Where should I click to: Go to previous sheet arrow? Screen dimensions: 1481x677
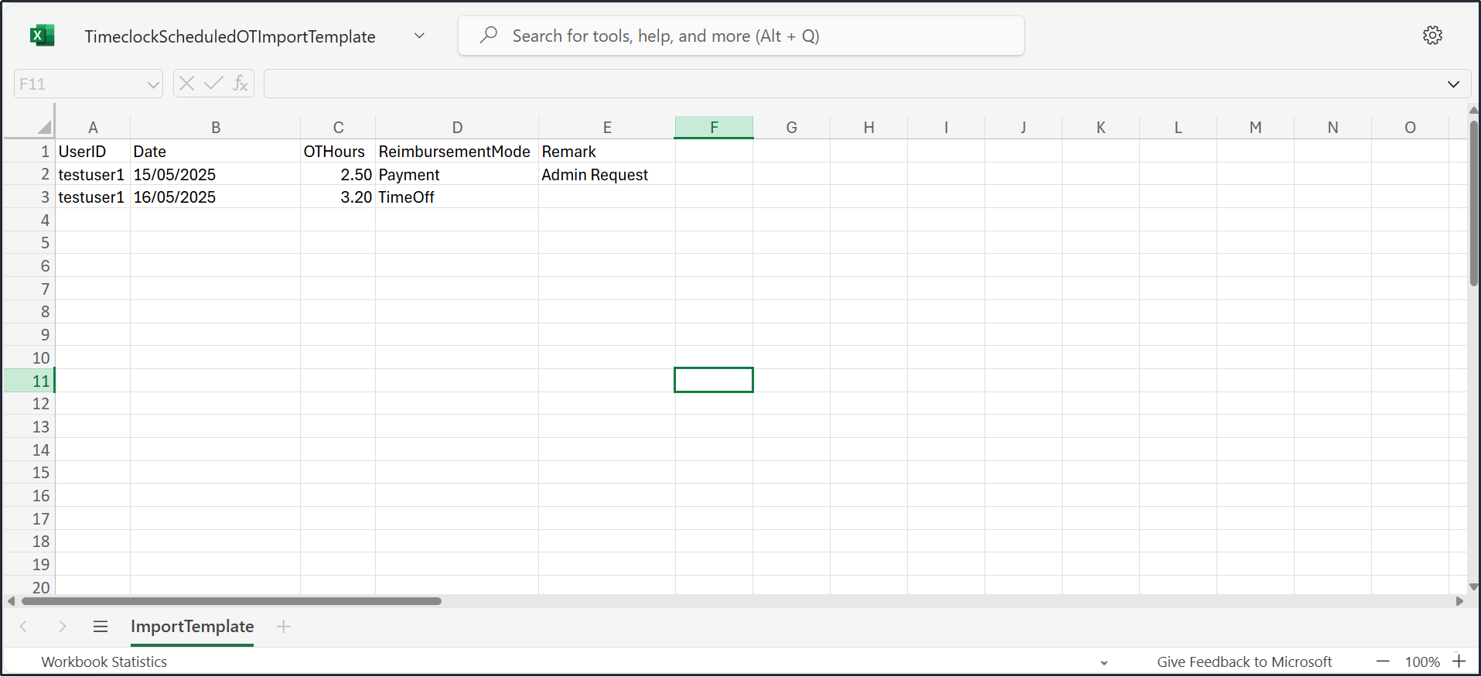pos(23,627)
